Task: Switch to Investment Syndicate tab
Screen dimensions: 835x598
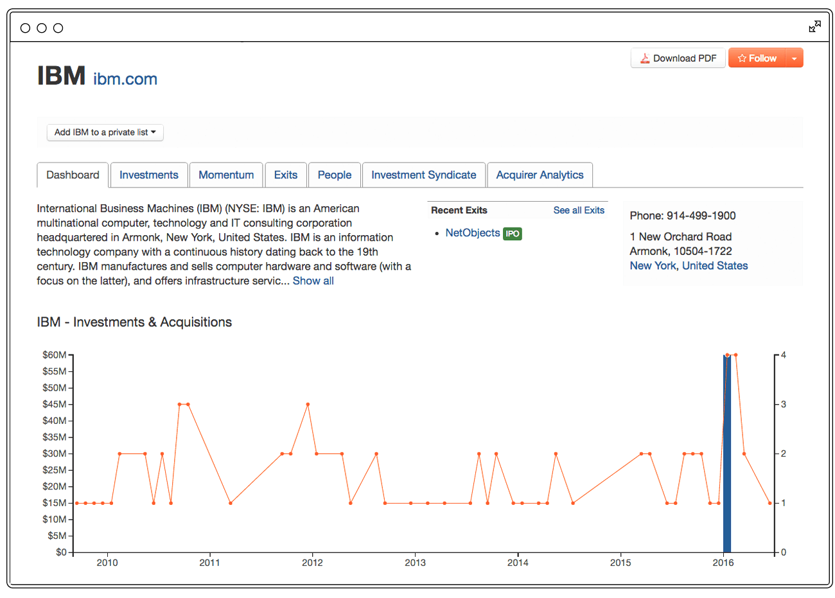Action: 424,175
